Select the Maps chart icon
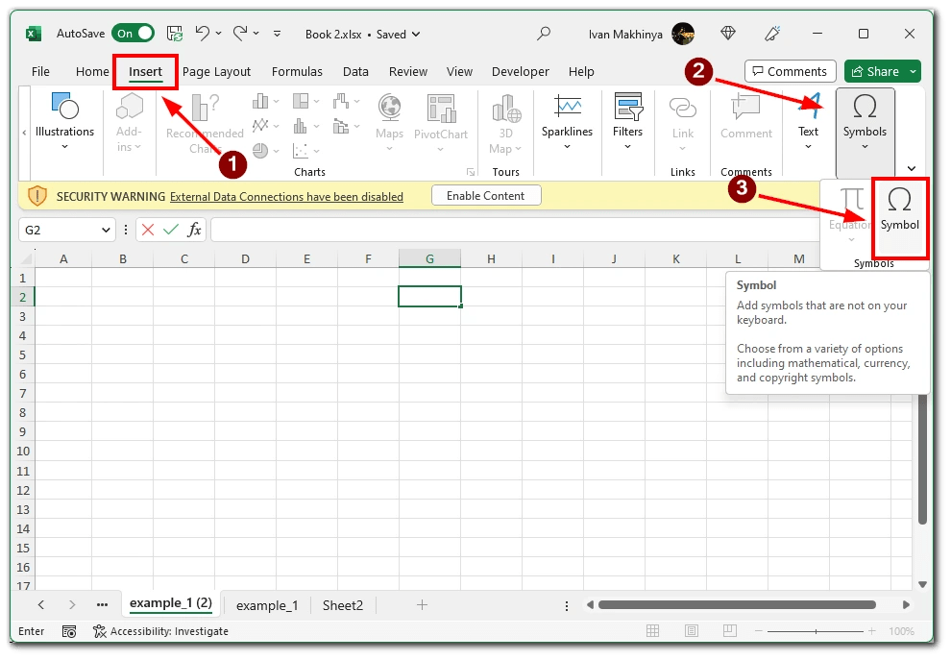This screenshot has width=951, height=660. click(388, 117)
